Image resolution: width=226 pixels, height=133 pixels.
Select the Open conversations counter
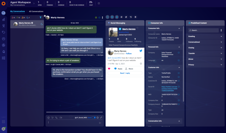coord(40,3)
